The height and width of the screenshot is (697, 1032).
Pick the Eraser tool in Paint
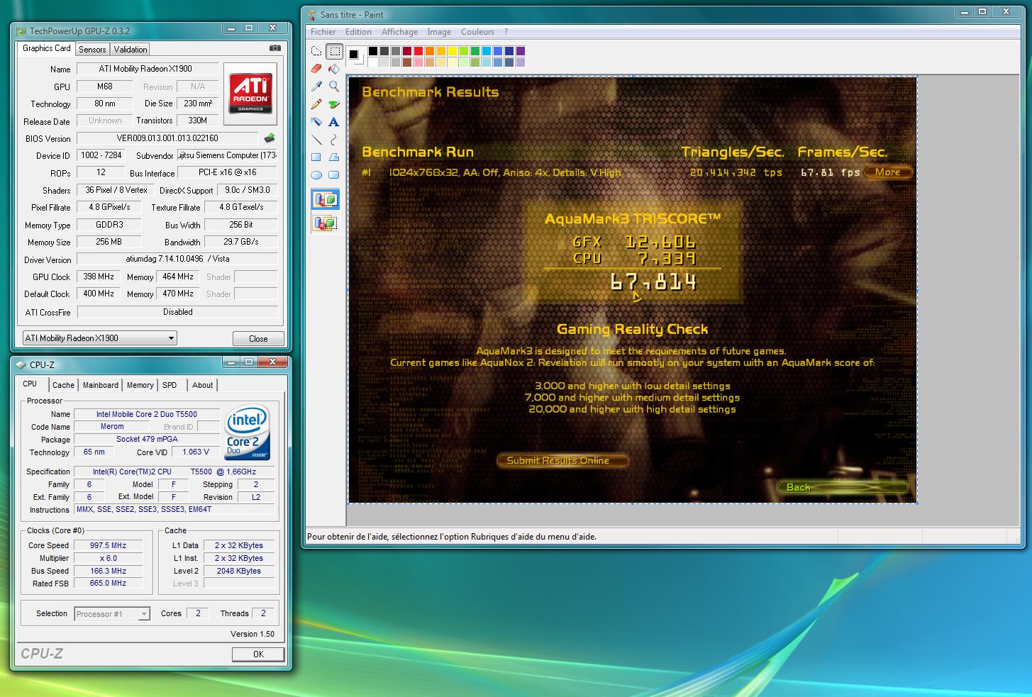pos(316,69)
